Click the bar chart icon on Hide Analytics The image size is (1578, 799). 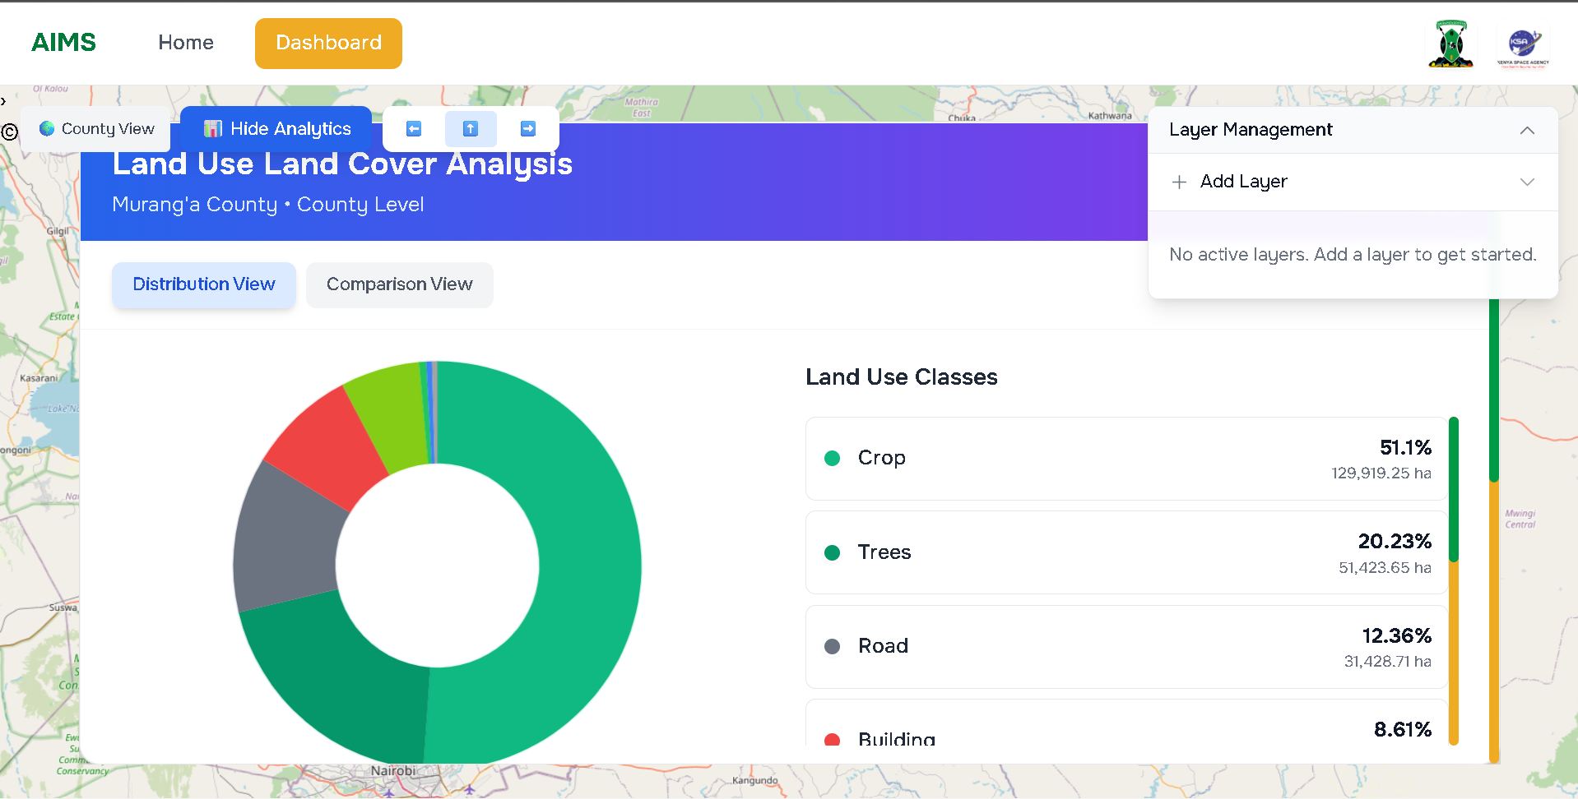click(213, 129)
